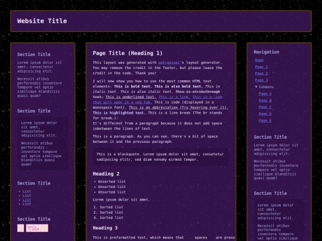Click '1. Sorted list' item
The image size is (322, 241).
(x=108, y=207)
